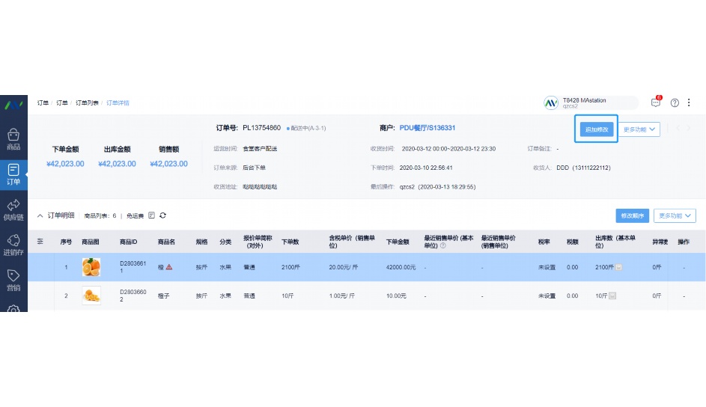This screenshot has height=407, width=706.
Task: Open the 商品 (Products) sidebar section
Action: [x=13, y=139]
